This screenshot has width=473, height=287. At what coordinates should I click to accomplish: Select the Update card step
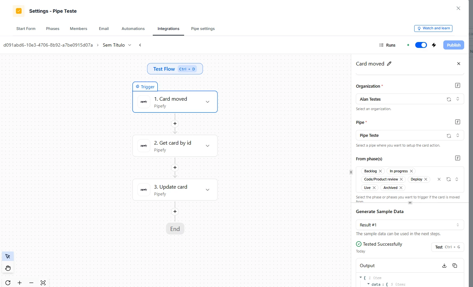pos(175,190)
